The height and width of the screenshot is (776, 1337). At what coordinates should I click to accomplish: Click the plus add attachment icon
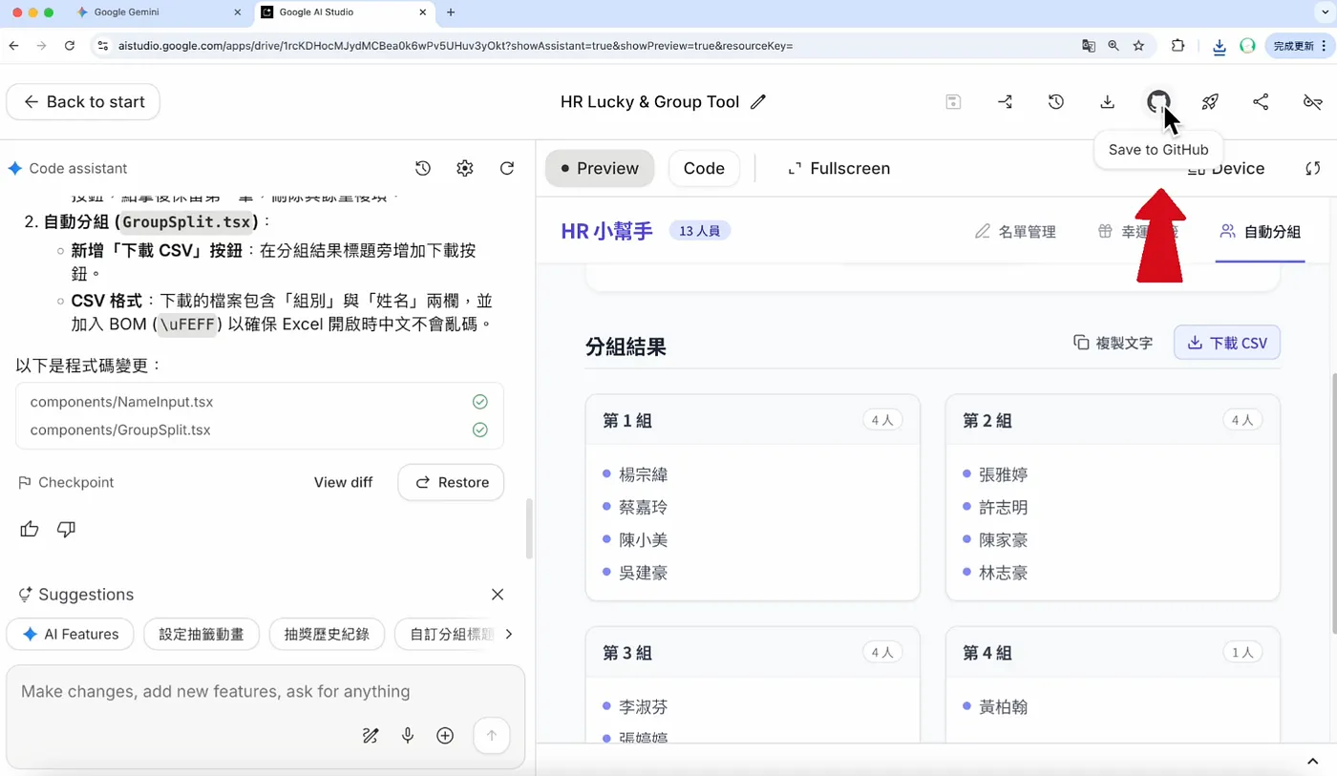coord(445,736)
